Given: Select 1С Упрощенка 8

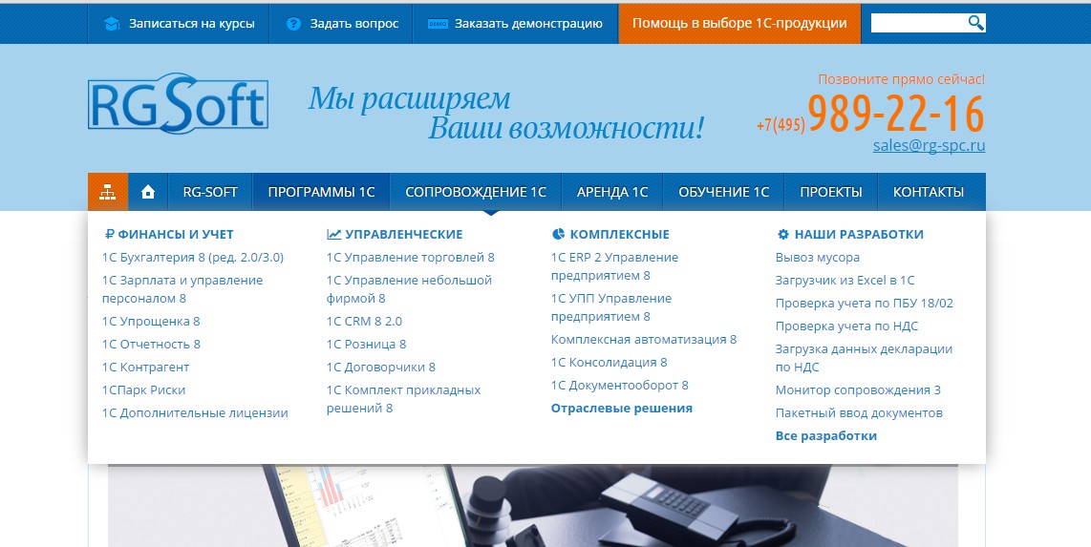Looking at the screenshot, I should [x=151, y=321].
